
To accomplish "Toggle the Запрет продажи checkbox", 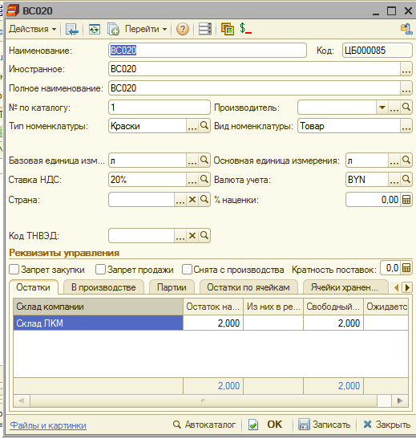I will click(x=100, y=270).
